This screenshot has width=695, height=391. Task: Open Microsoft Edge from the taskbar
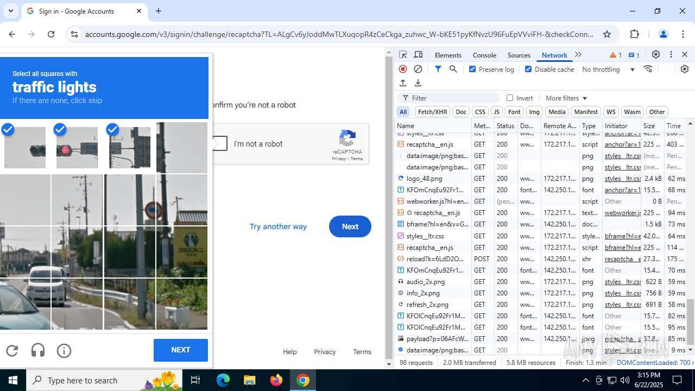pyautogui.click(x=223, y=380)
